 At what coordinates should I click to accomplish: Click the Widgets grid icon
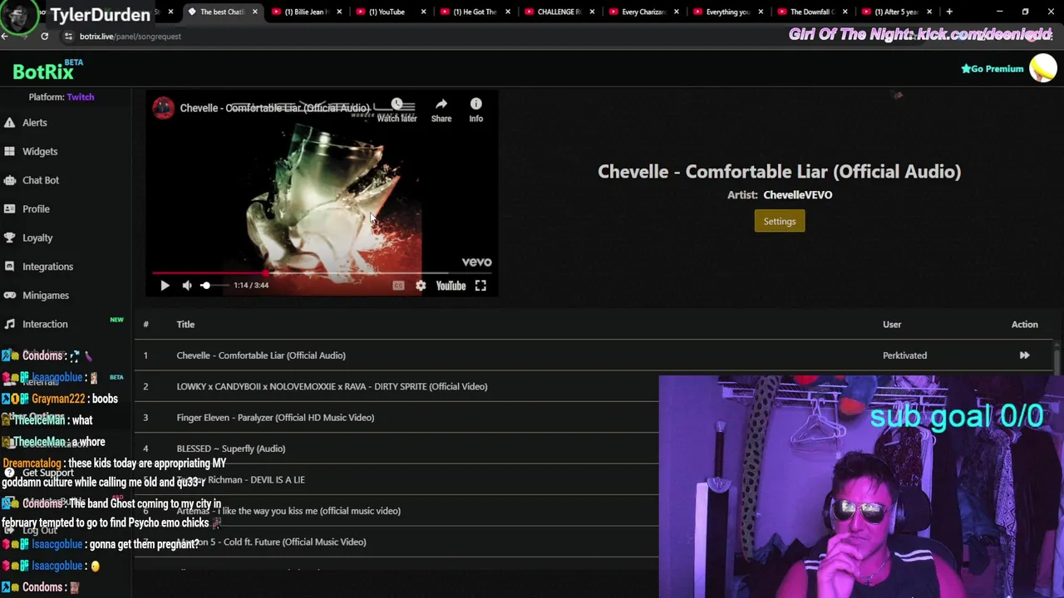(x=9, y=151)
